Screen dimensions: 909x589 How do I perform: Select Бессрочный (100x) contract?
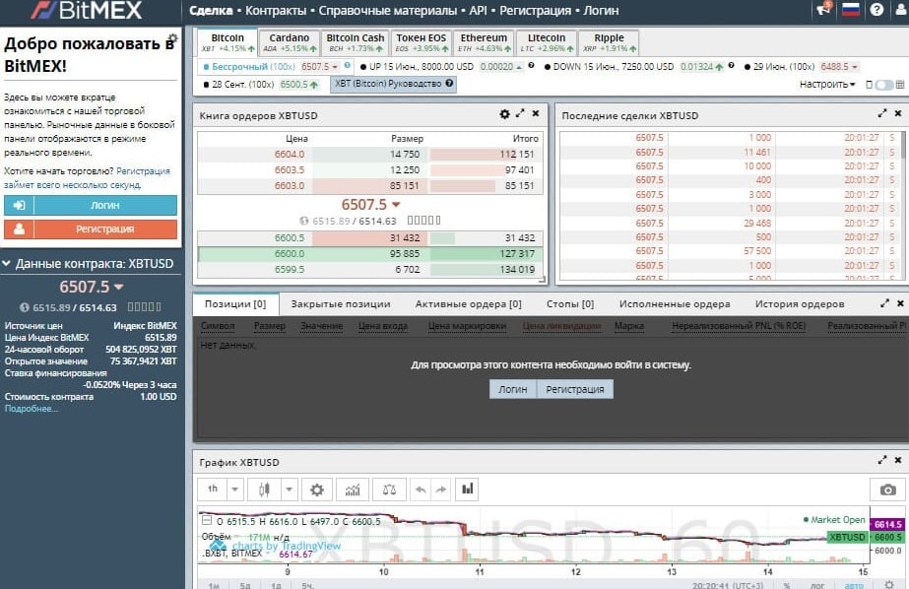(x=252, y=67)
